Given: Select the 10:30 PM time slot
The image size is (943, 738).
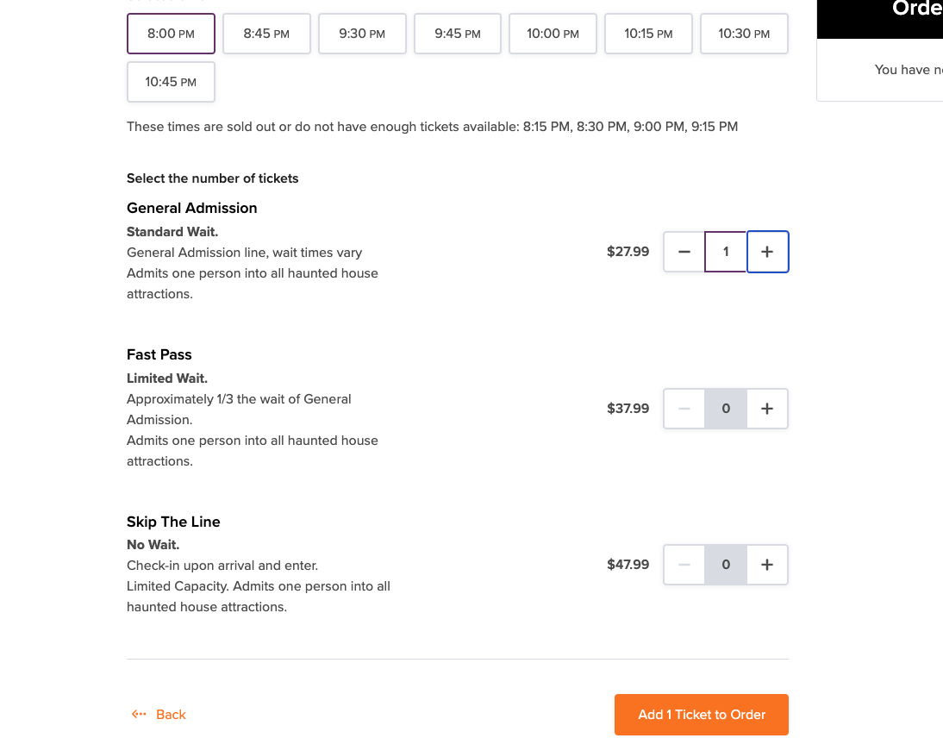Looking at the screenshot, I should tap(744, 34).
